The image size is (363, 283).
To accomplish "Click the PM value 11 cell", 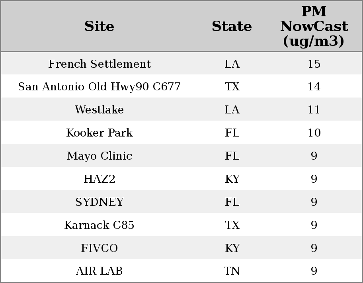I will coord(314,110).
